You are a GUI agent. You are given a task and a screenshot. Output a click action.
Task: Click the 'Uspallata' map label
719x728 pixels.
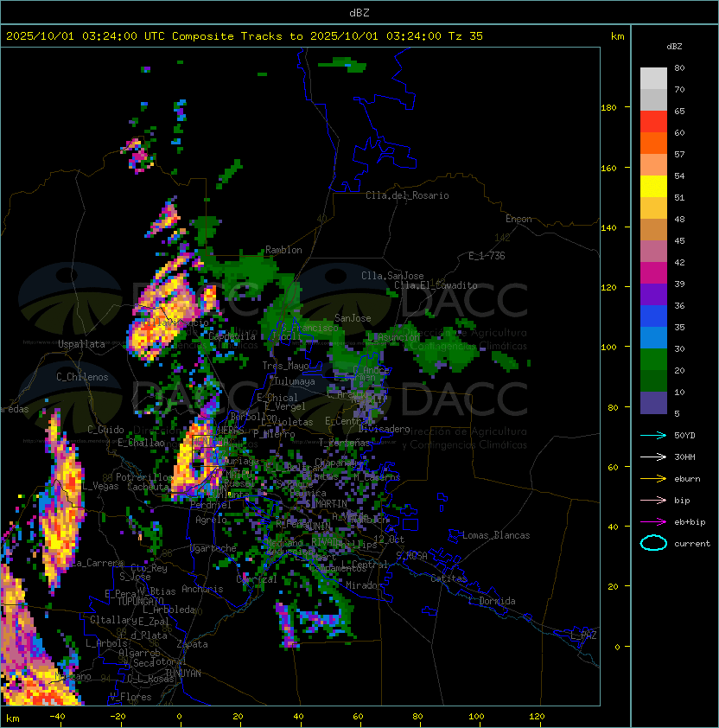81,344
